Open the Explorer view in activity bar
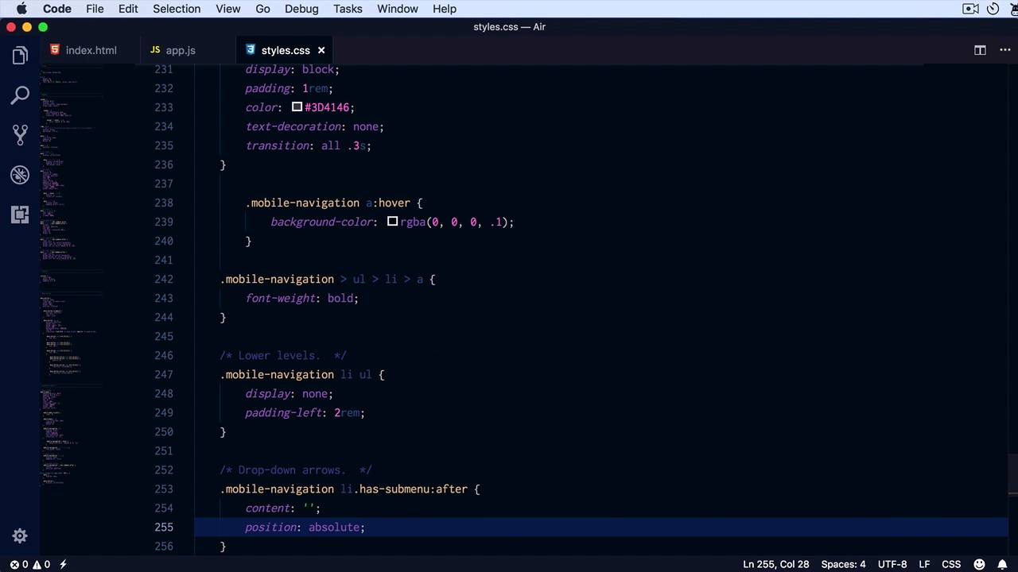Viewport: 1018px width, 572px height. click(20, 56)
